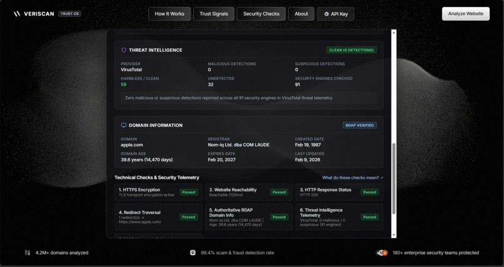Click the results panel scrollbar thumb

tap(394, 179)
